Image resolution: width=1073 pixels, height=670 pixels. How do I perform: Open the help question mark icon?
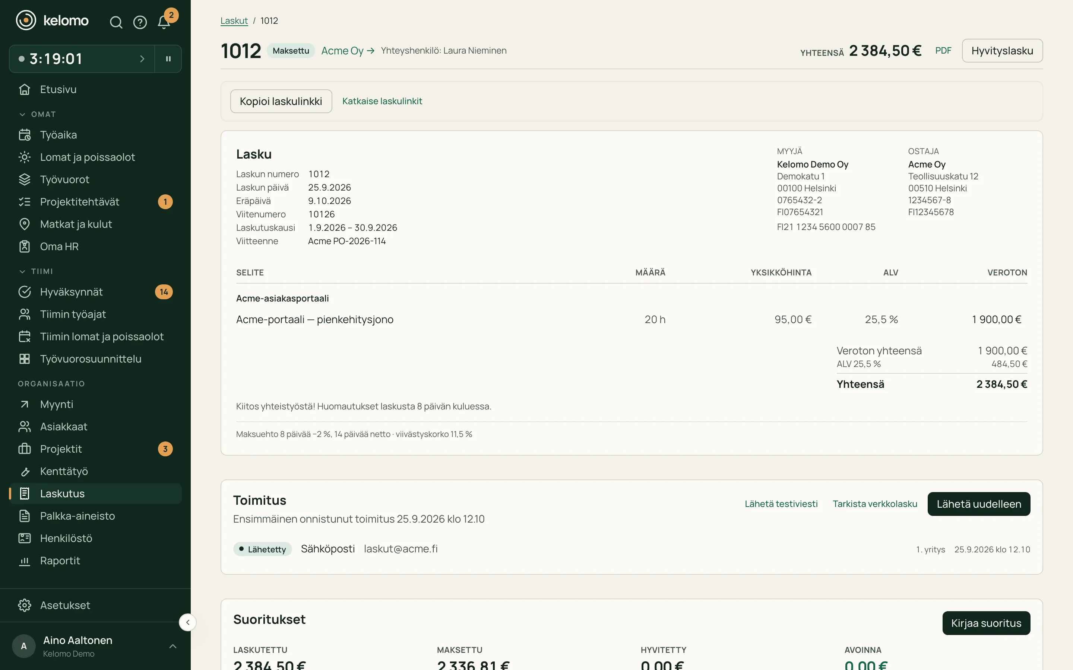pyautogui.click(x=140, y=22)
